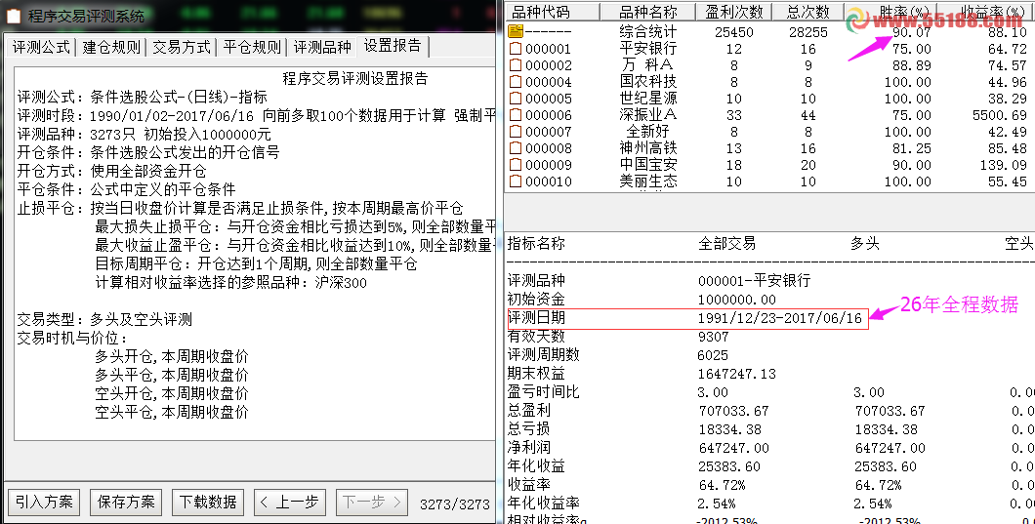Click the 净利润 label
The height and width of the screenshot is (524, 1035).
pyautogui.click(x=528, y=448)
